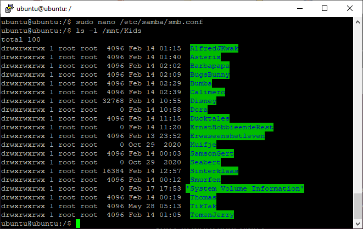Maximize the ubuntu@ubuntu terminal window
363x229 pixels.
[325, 9]
